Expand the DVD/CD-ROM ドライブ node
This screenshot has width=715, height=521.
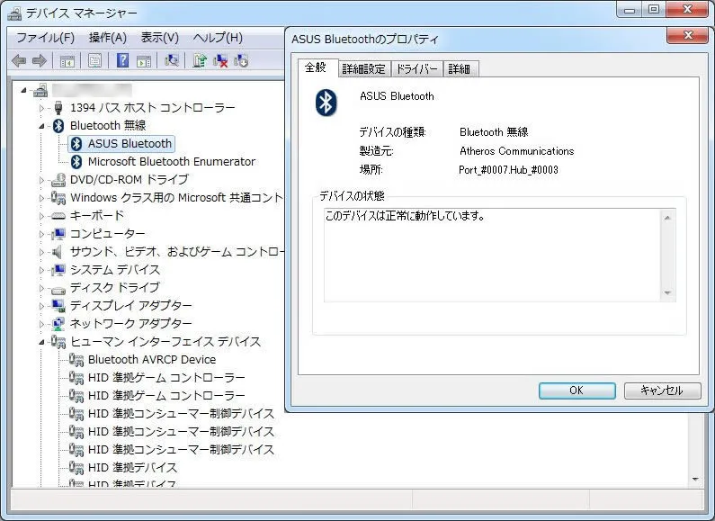coord(42,180)
